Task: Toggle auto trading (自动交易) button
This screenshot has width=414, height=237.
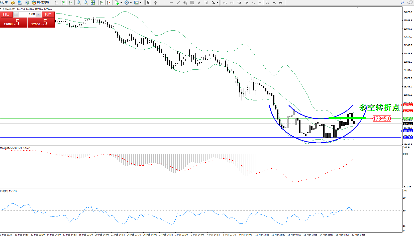Action: click(40, 3)
